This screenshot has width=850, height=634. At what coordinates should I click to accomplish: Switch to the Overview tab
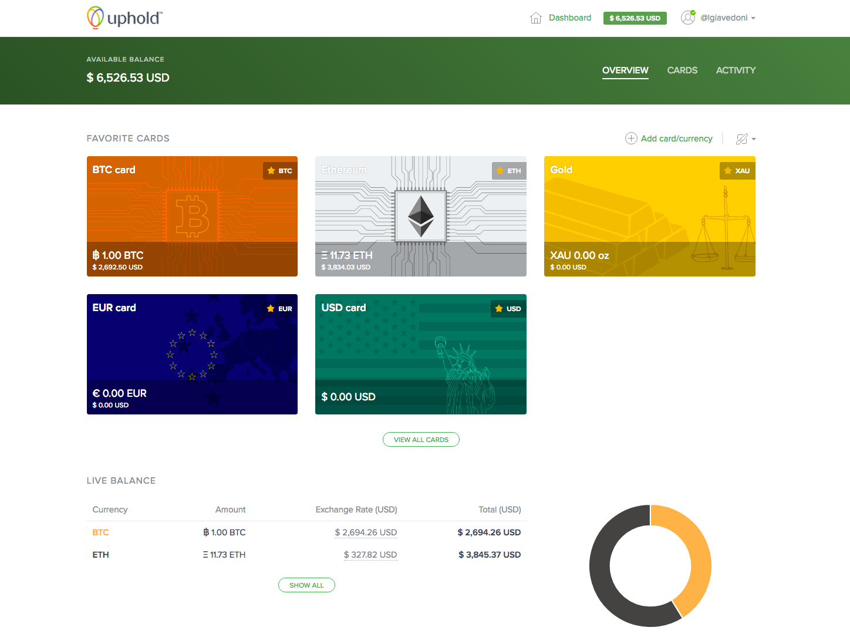(625, 70)
